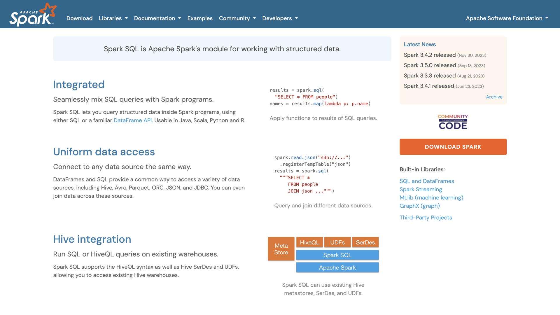Select the Examples menu item

pos(200,18)
